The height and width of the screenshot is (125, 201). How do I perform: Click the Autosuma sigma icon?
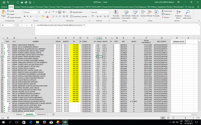163,11
